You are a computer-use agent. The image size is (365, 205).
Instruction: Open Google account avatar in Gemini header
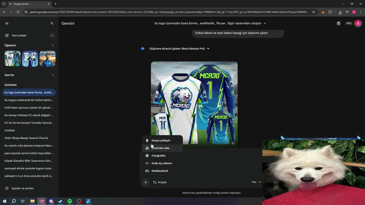pyautogui.click(x=358, y=23)
